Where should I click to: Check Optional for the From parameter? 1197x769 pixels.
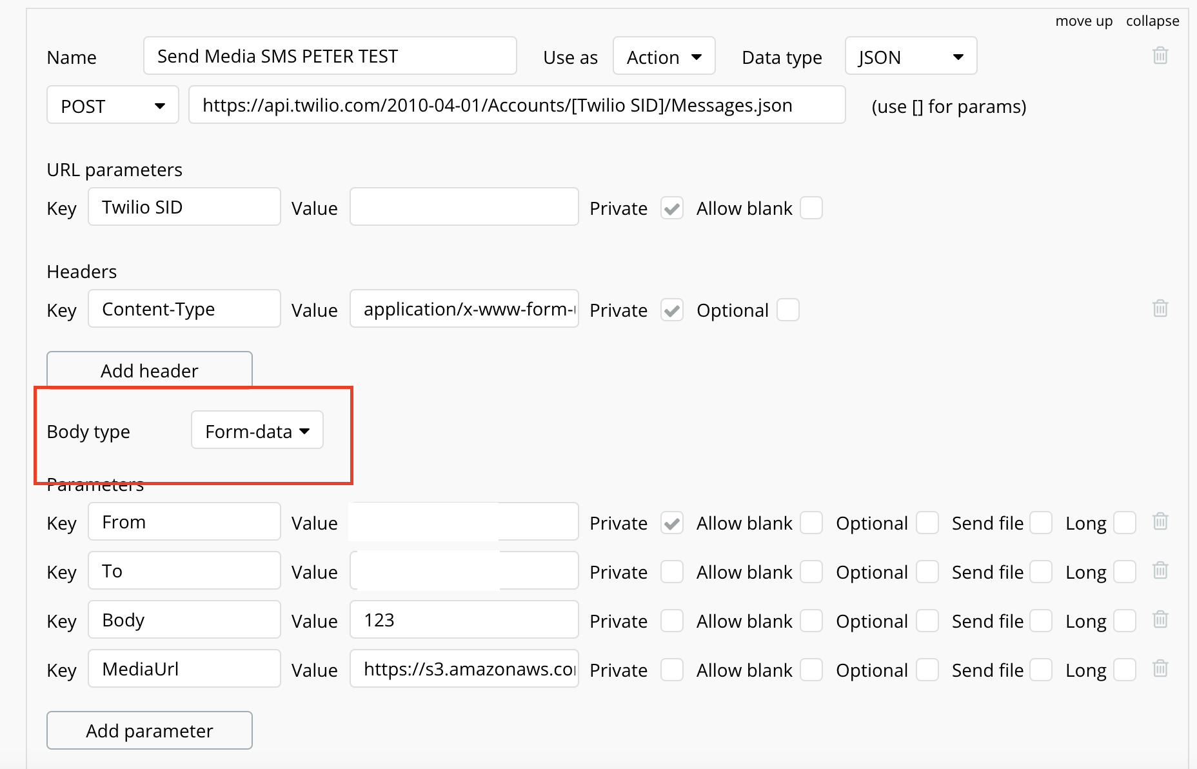[x=927, y=523]
